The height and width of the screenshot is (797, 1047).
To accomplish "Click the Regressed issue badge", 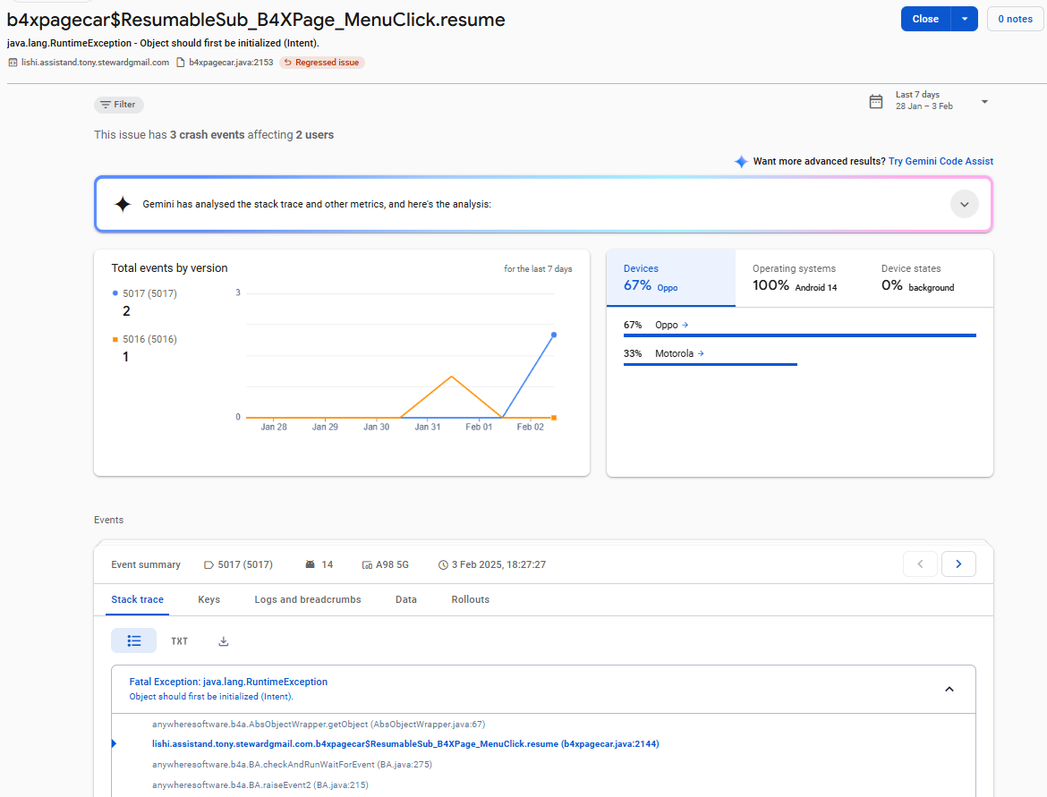I will 322,63.
